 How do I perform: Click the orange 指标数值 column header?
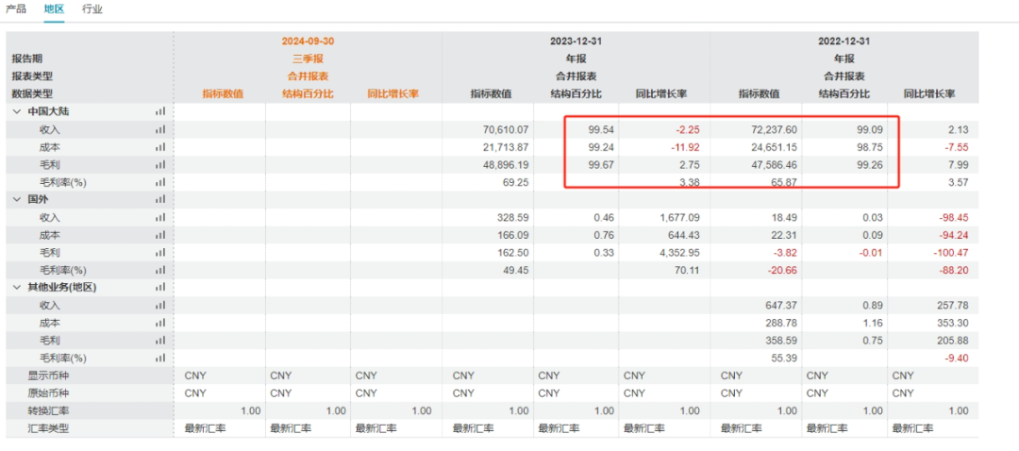pyautogui.click(x=223, y=94)
